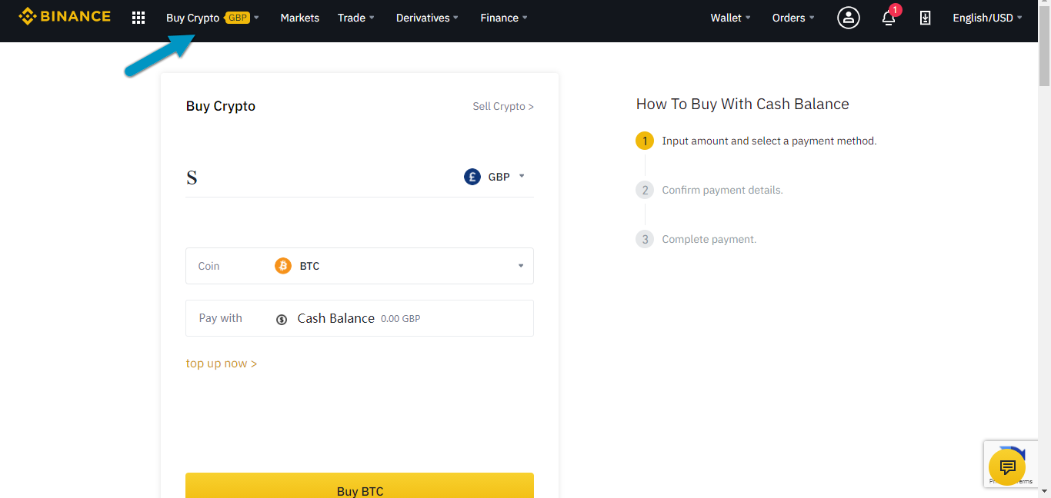The image size is (1051, 498).
Task: Click the download app icon
Action: click(x=925, y=18)
